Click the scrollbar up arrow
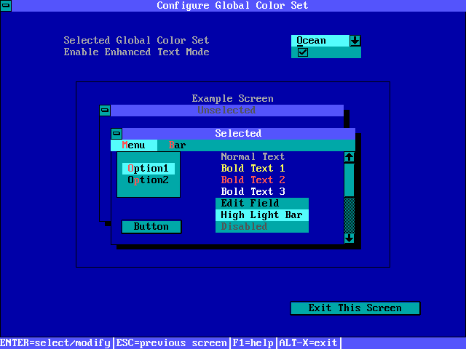This screenshot has width=466, height=349. [349, 157]
